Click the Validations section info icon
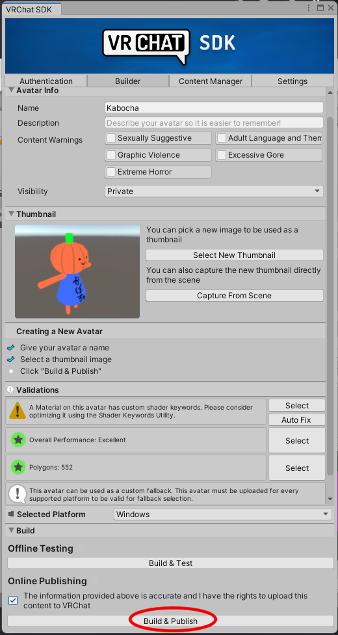338x635 pixels. pos(10,389)
